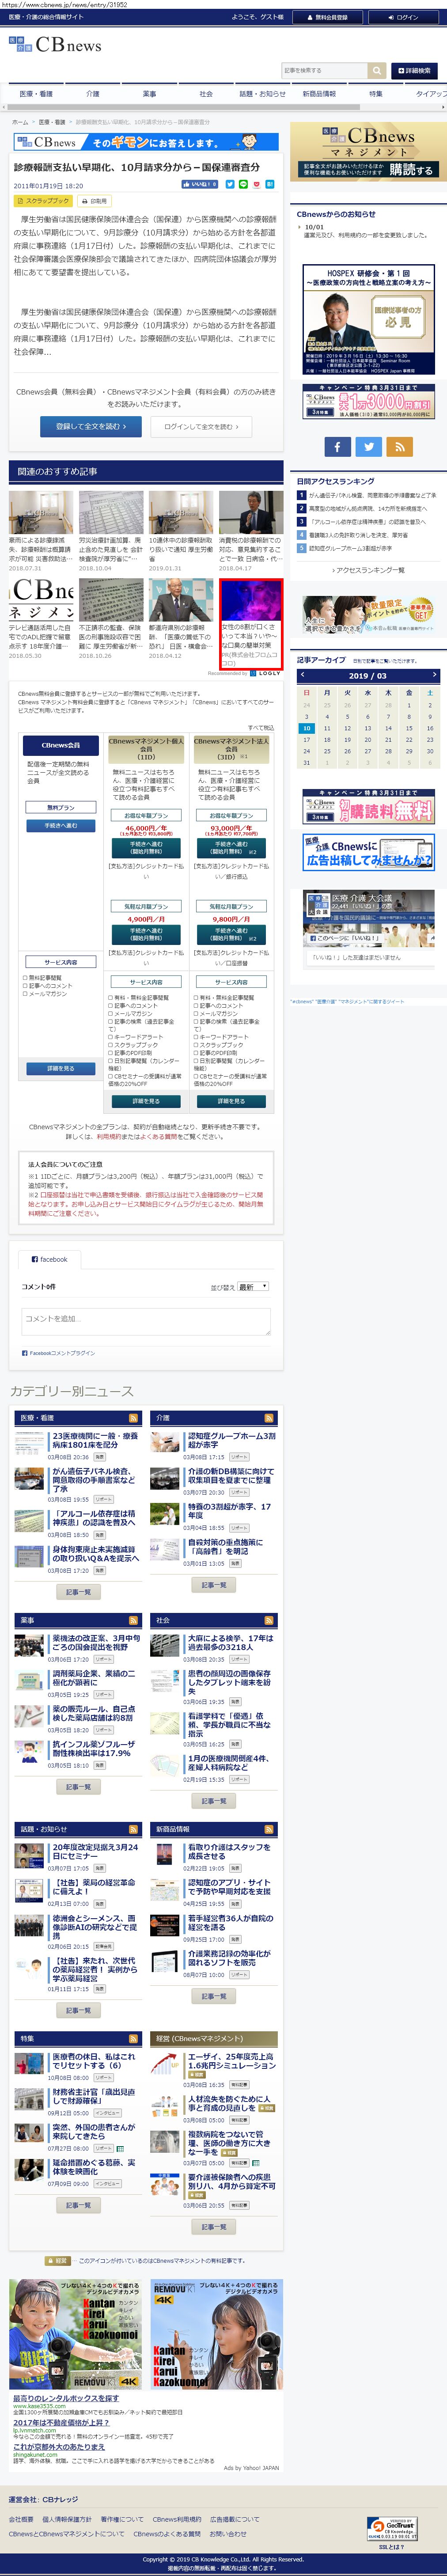This screenshot has width=447, height=2576.
Task: Open 薬事 navigation menu
Action: [x=149, y=93]
